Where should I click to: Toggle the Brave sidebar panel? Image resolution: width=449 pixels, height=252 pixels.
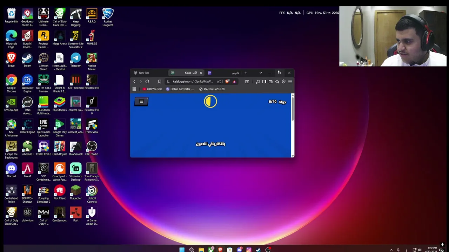click(264, 82)
